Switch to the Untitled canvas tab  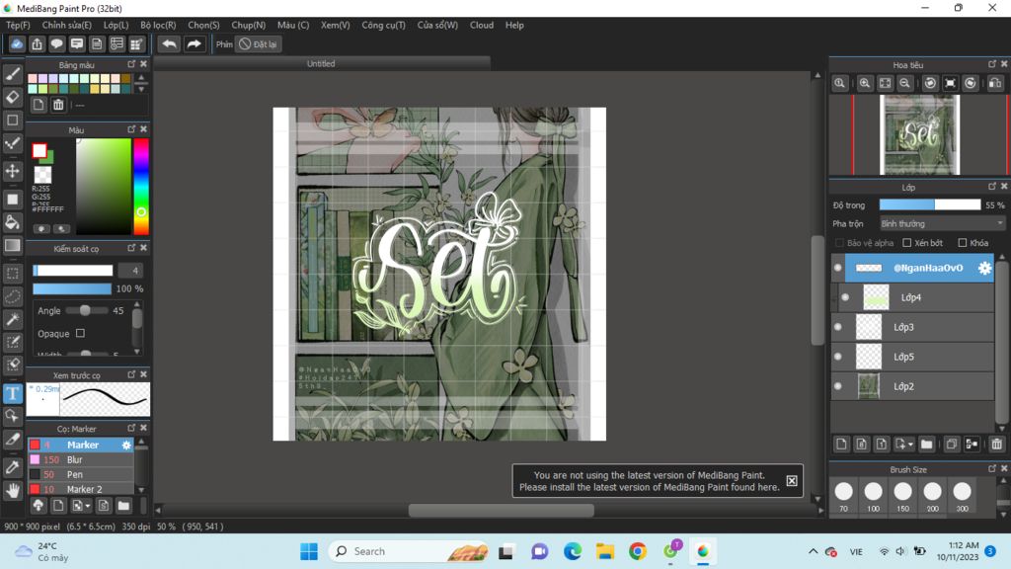(321, 63)
